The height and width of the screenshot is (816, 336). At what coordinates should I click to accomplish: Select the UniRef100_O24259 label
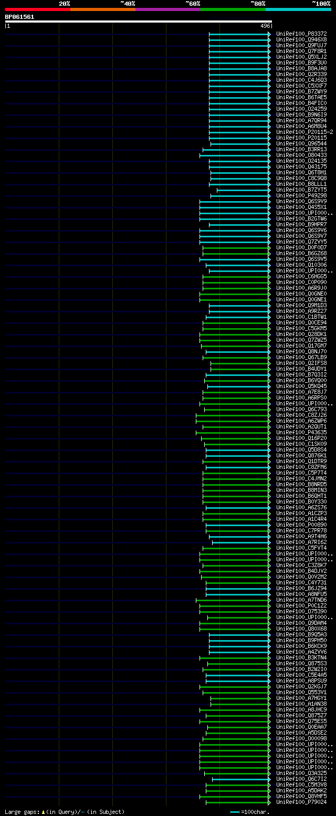point(301,109)
